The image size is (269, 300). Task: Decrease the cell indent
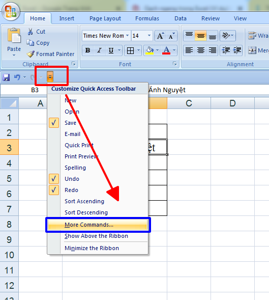pyautogui.click(x=226, y=50)
